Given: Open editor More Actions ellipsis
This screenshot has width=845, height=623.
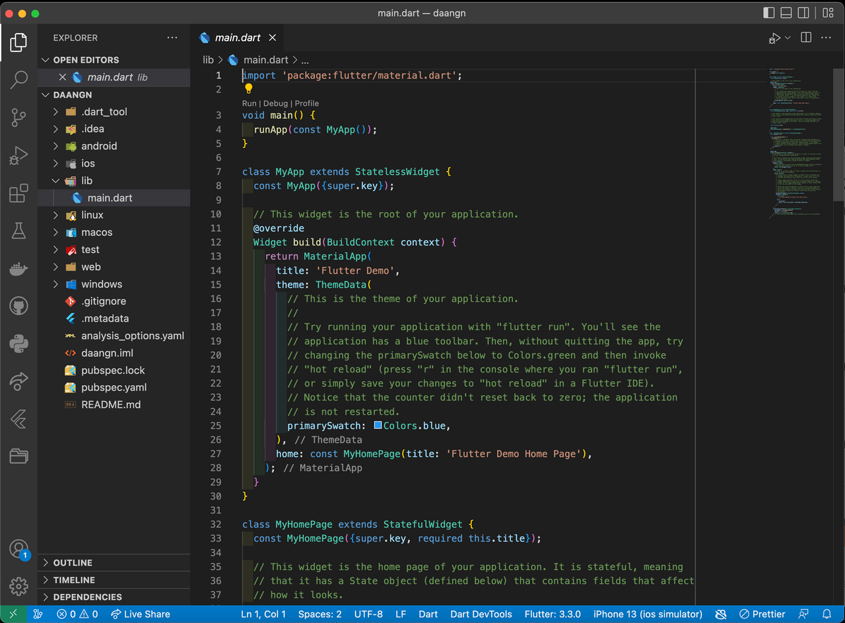Looking at the screenshot, I should click(826, 38).
